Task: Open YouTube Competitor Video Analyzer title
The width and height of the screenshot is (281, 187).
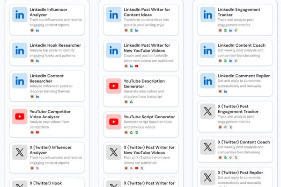Action: coord(50,114)
